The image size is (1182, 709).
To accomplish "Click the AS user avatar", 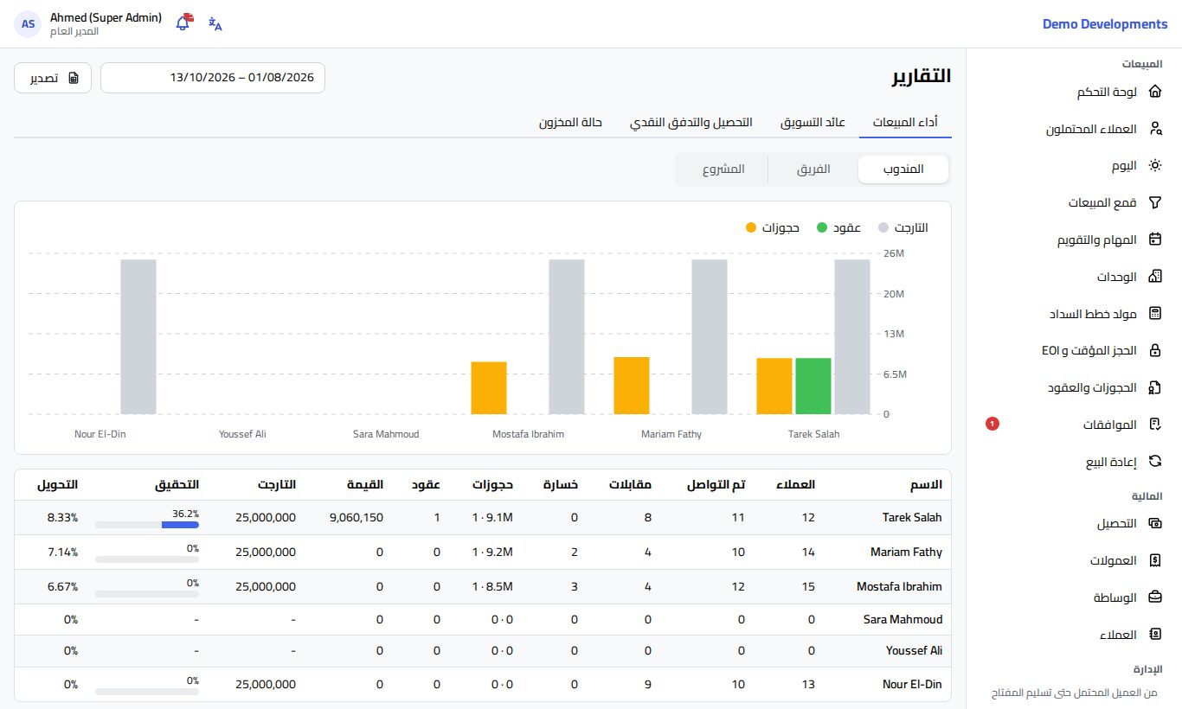I will click(29, 24).
